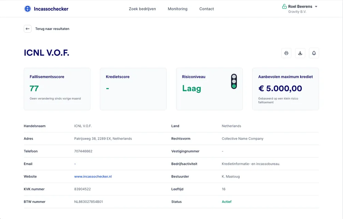Image resolution: width=343 pixels, height=219 pixels.
Task: Click the green lock icon by username
Action: coord(284,7)
